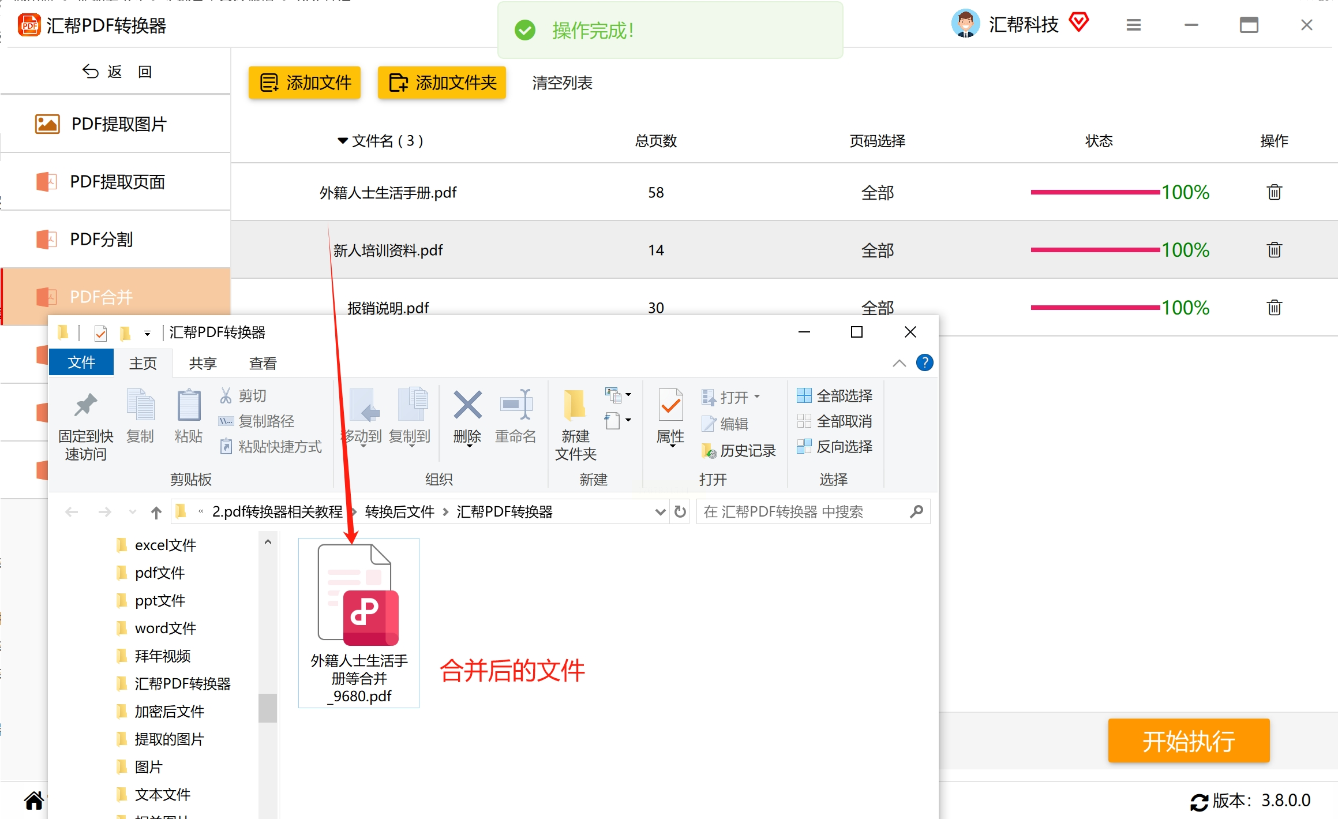Expand the address bar history dropdown

tap(660, 512)
